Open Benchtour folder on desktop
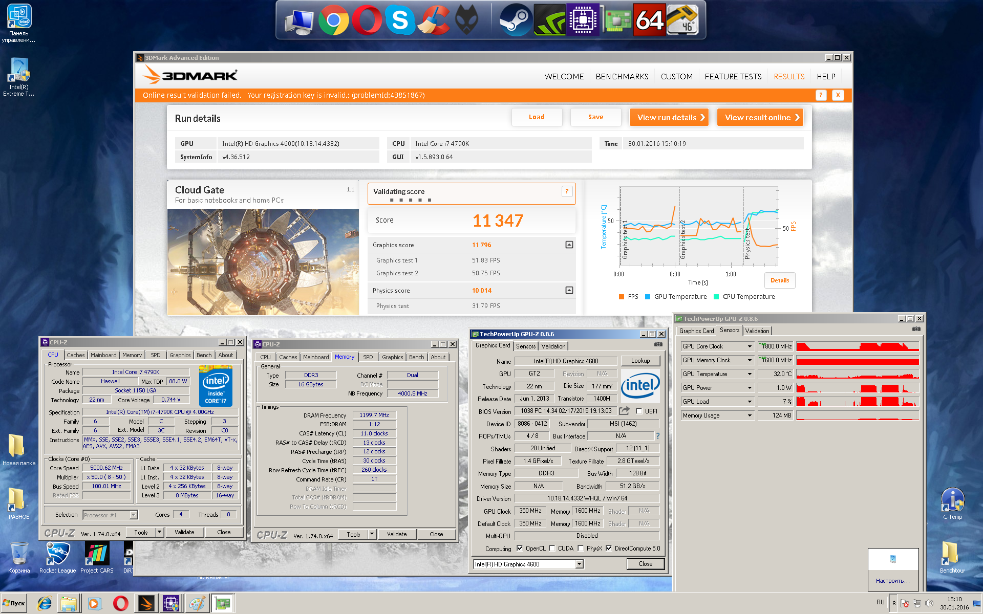This screenshot has height=614, width=983. coord(952,558)
